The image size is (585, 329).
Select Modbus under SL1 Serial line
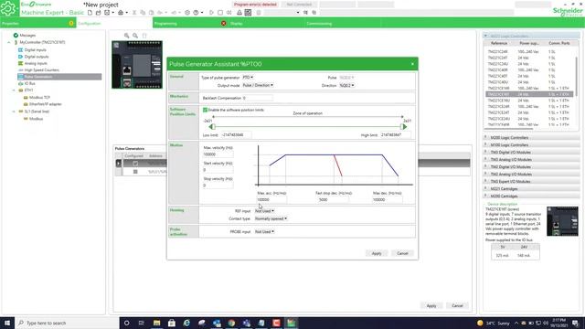[x=37, y=118]
